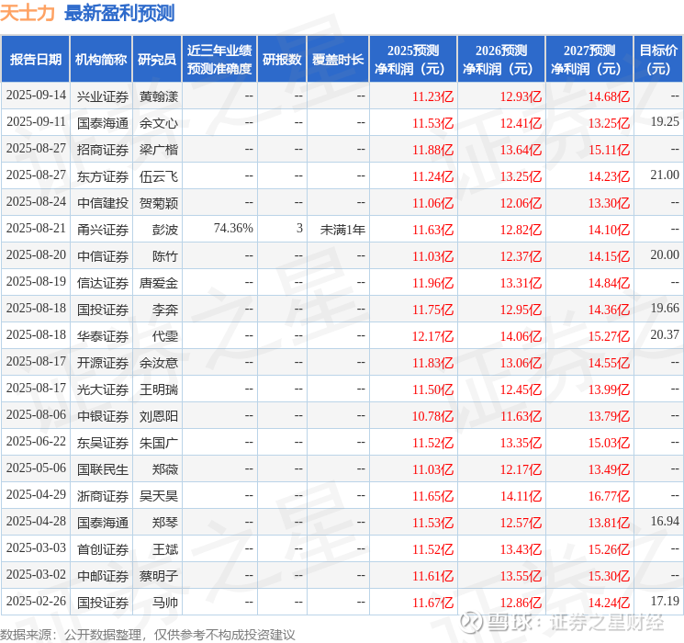
Task: Select researcher 唐爱金
Action: 159,283
